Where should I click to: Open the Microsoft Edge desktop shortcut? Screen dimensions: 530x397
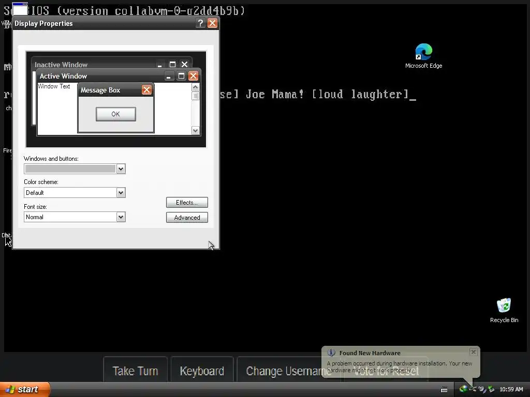click(x=423, y=56)
